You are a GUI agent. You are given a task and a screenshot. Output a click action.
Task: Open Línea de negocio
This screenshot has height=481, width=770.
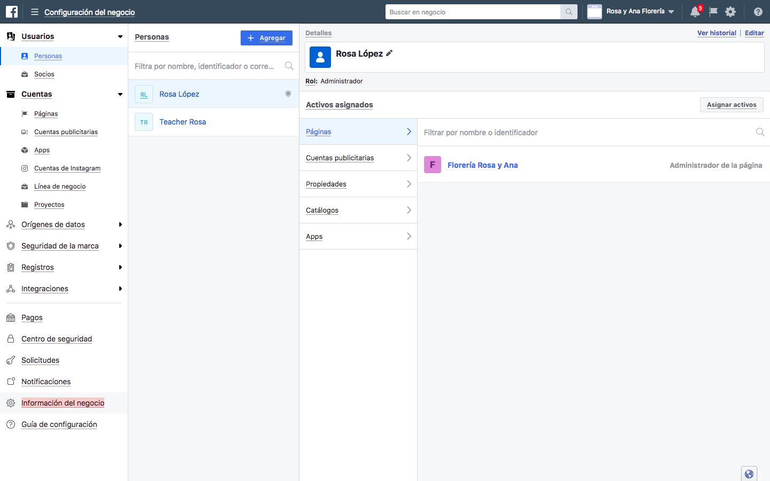(60, 187)
